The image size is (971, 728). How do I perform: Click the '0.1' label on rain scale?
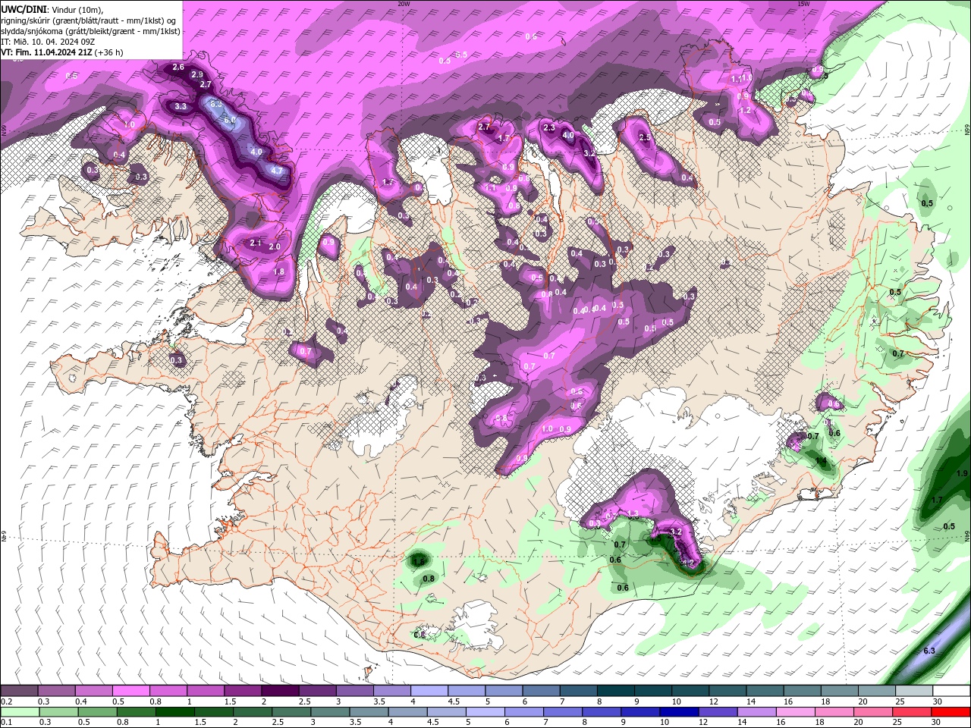[x=7, y=723]
